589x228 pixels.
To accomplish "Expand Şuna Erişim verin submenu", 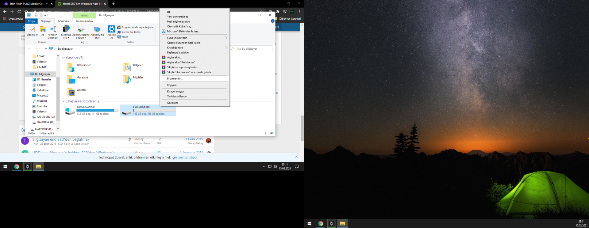I will tap(194, 38).
